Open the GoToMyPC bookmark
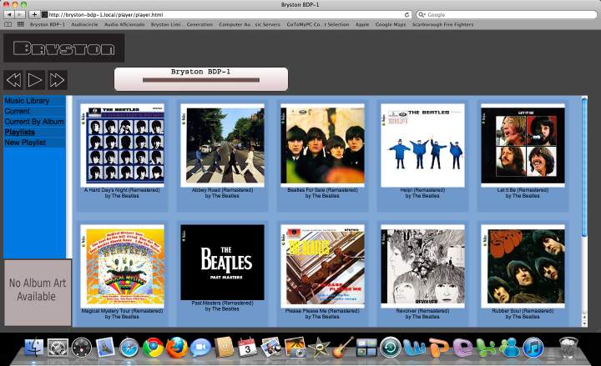The image size is (601, 366). tap(318, 24)
